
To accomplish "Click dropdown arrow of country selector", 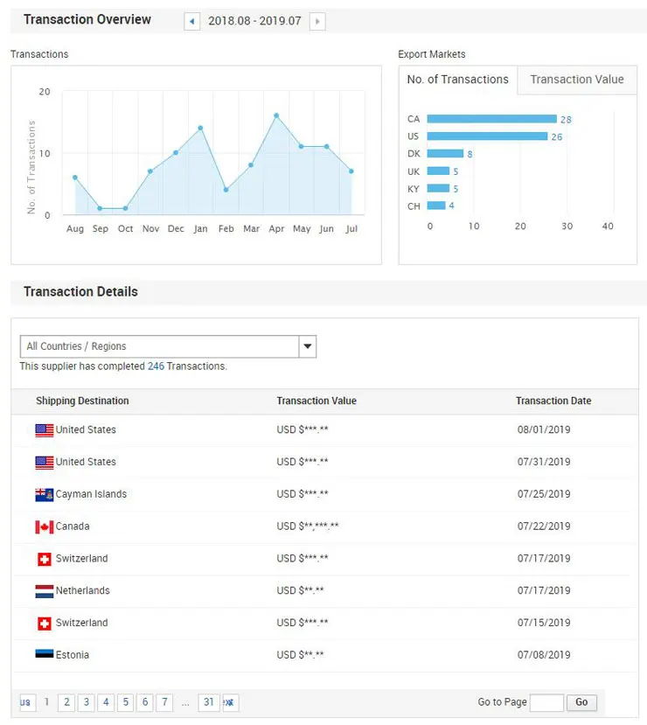I will click(308, 346).
